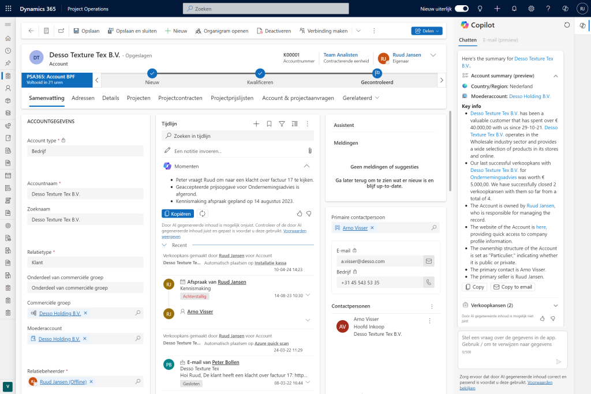591x394 pixels.
Task: Click Copy to email in Copilot
Action: click(513, 287)
